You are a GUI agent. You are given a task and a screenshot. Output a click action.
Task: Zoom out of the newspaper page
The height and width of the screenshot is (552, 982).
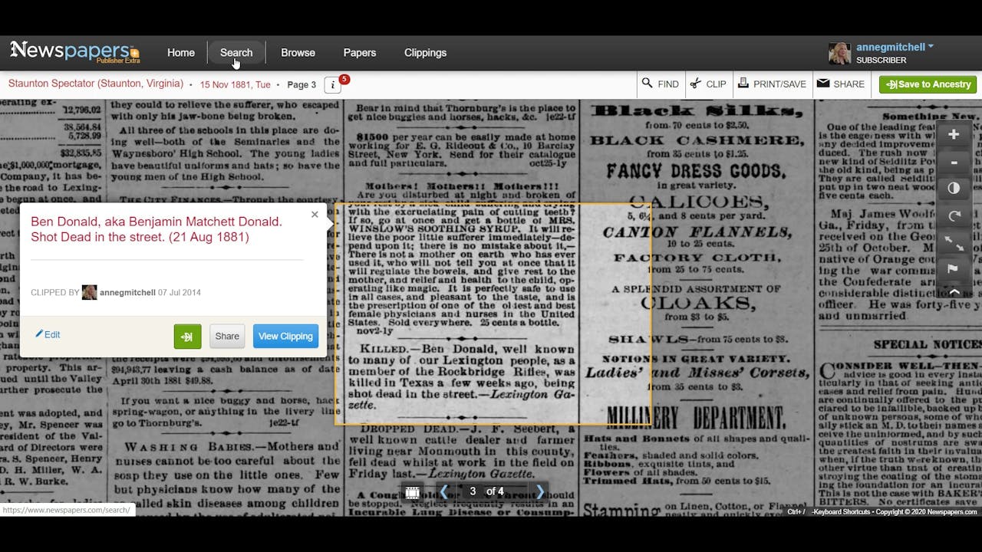(x=953, y=162)
